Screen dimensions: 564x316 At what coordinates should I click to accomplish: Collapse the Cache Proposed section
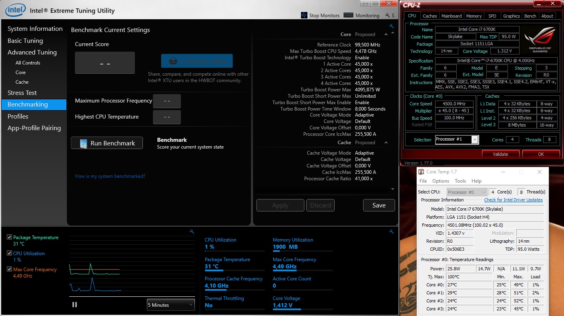[x=386, y=143]
